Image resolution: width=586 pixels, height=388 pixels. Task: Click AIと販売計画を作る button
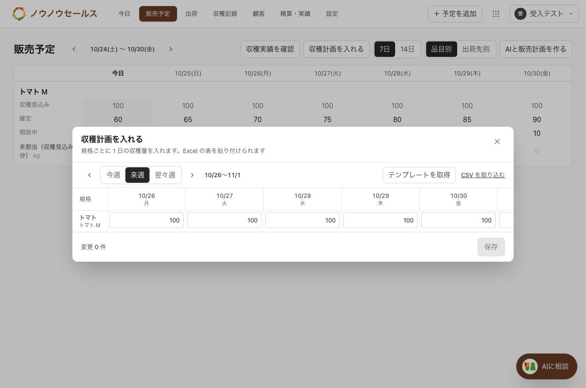coord(536,49)
